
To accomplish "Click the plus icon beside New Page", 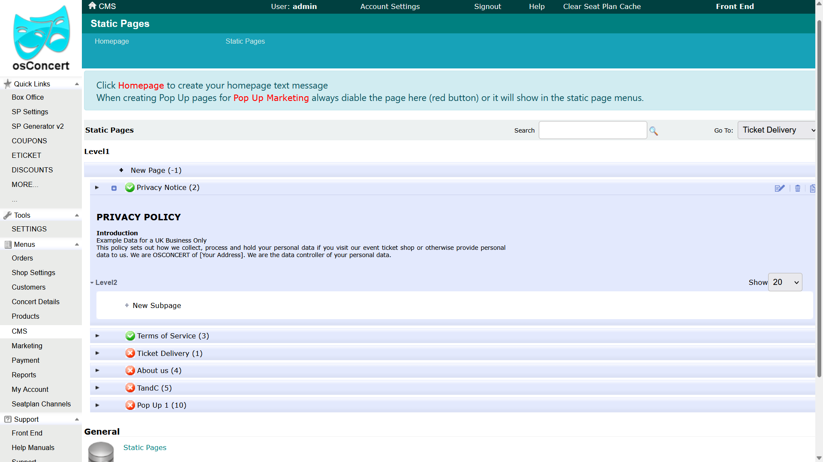I will [x=121, y=170].
